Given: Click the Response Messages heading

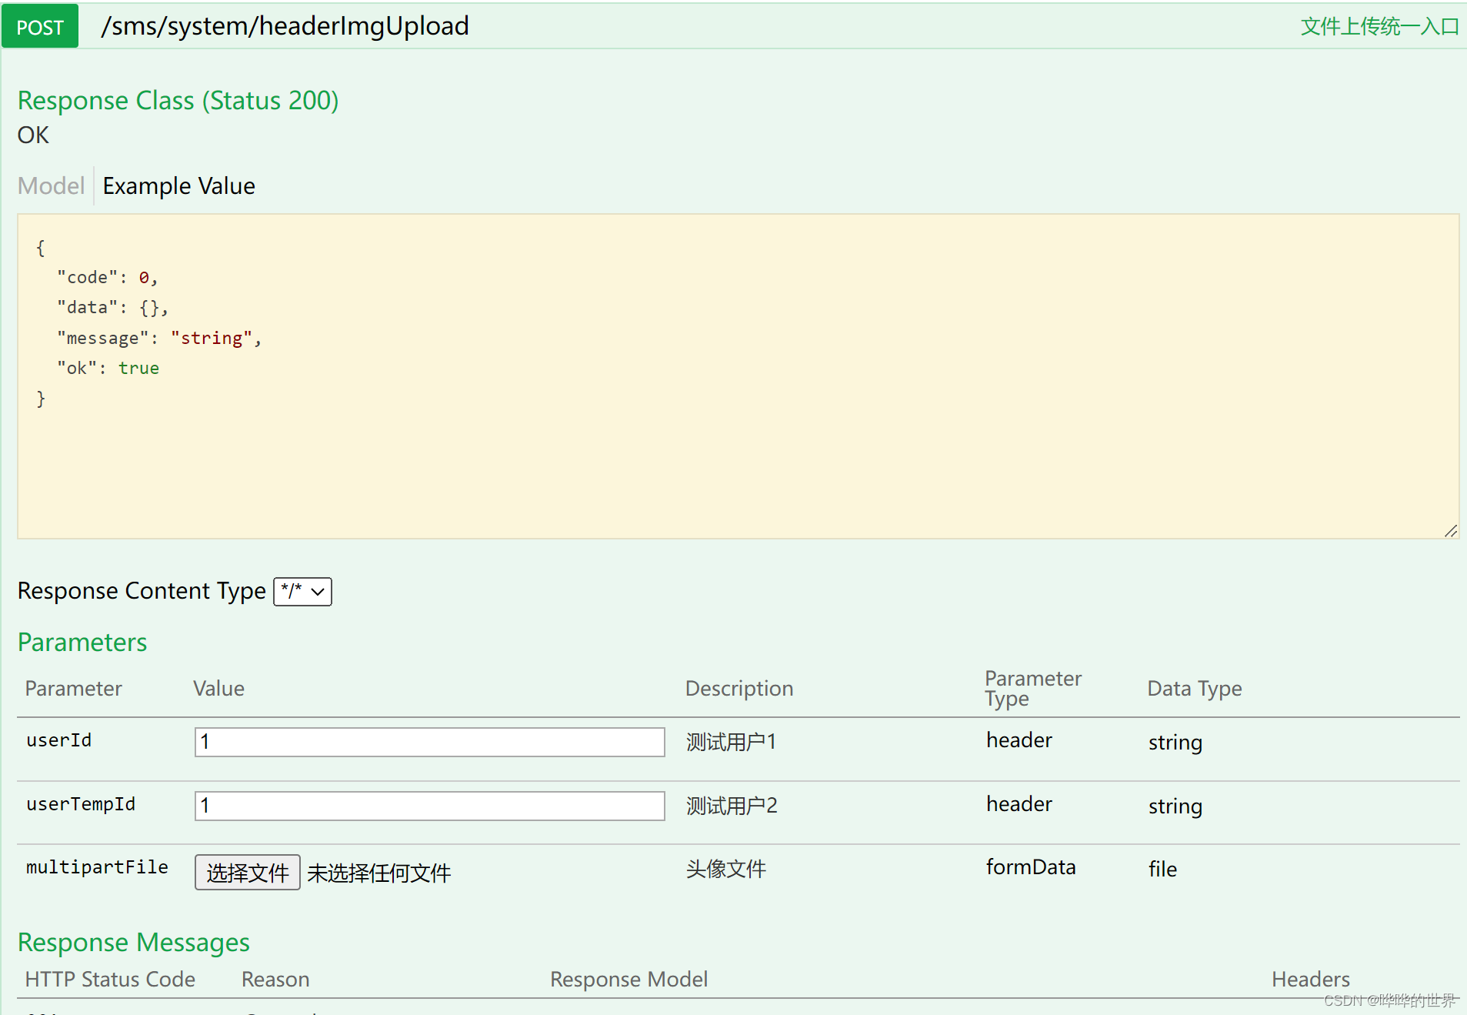Looking at the screenshot, I should click(134, 942).
